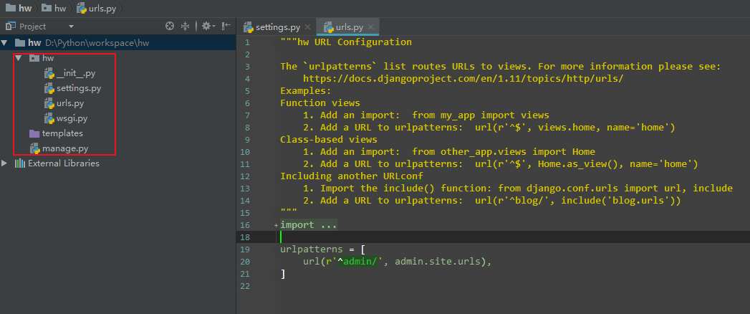
Task: Click the closing bracket on line 21
Action: [x=283, y=274]
